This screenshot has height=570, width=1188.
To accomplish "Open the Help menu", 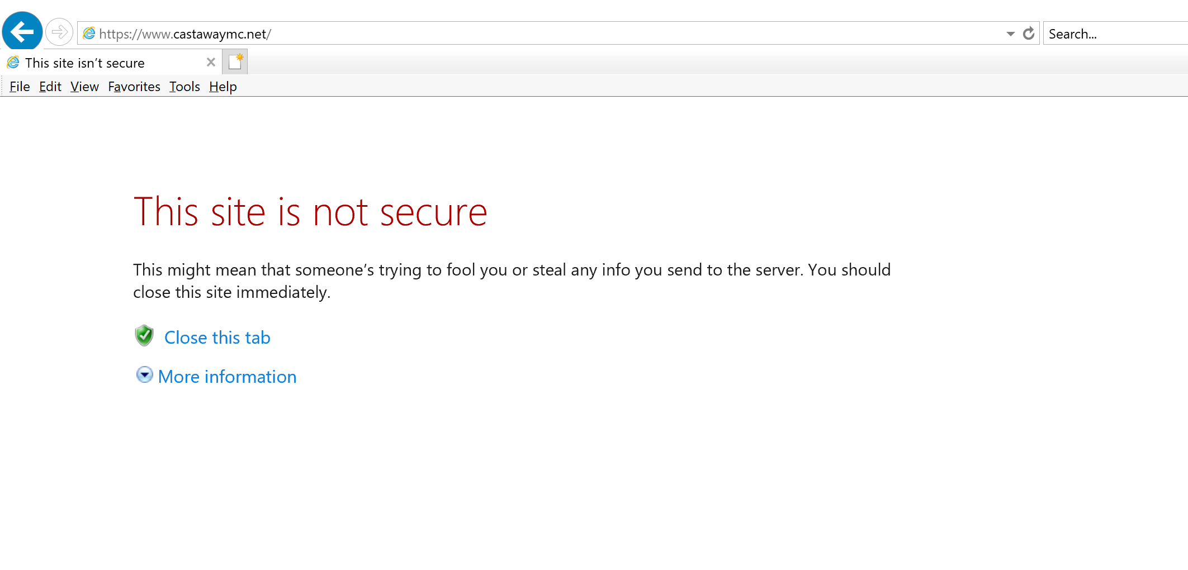I will pos(223,87).
